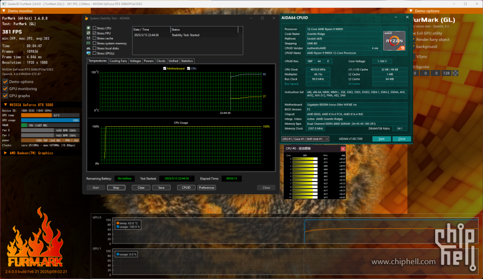Viewport: 483px width, 279px height.
Task: Click the GPU usage 100% bar
Action: [x=50, y=120]
